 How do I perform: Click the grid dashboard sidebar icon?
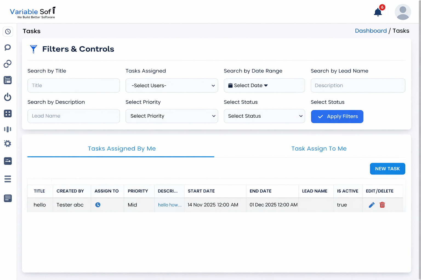pyautogui.click(x=8, y=113)
